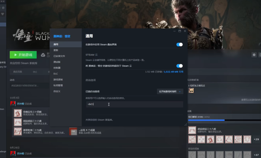Click the watermelon slice achievement icon
Viewport: 261px width, 158px height.
[x=228, y=139]
